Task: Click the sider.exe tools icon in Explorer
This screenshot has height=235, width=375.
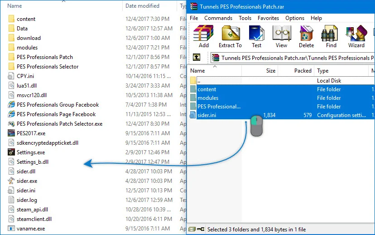Action: [x=11, y=181]
